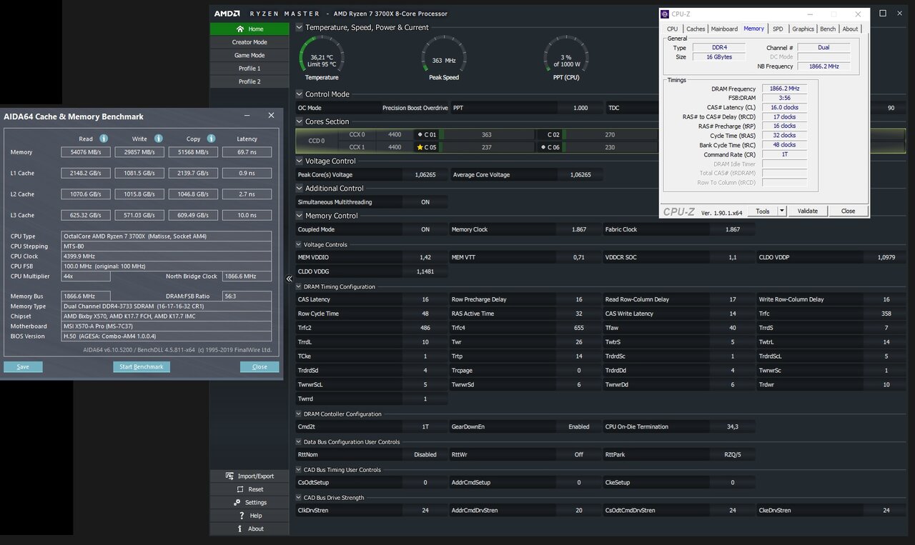Image resolution: width=915 pixels, height=545 pixels.
Task: Open the About tab in CPU-Z
Action: click(x=850, y=29)
